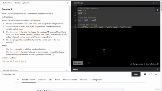Open the Q&A tab

coord(51,80)
